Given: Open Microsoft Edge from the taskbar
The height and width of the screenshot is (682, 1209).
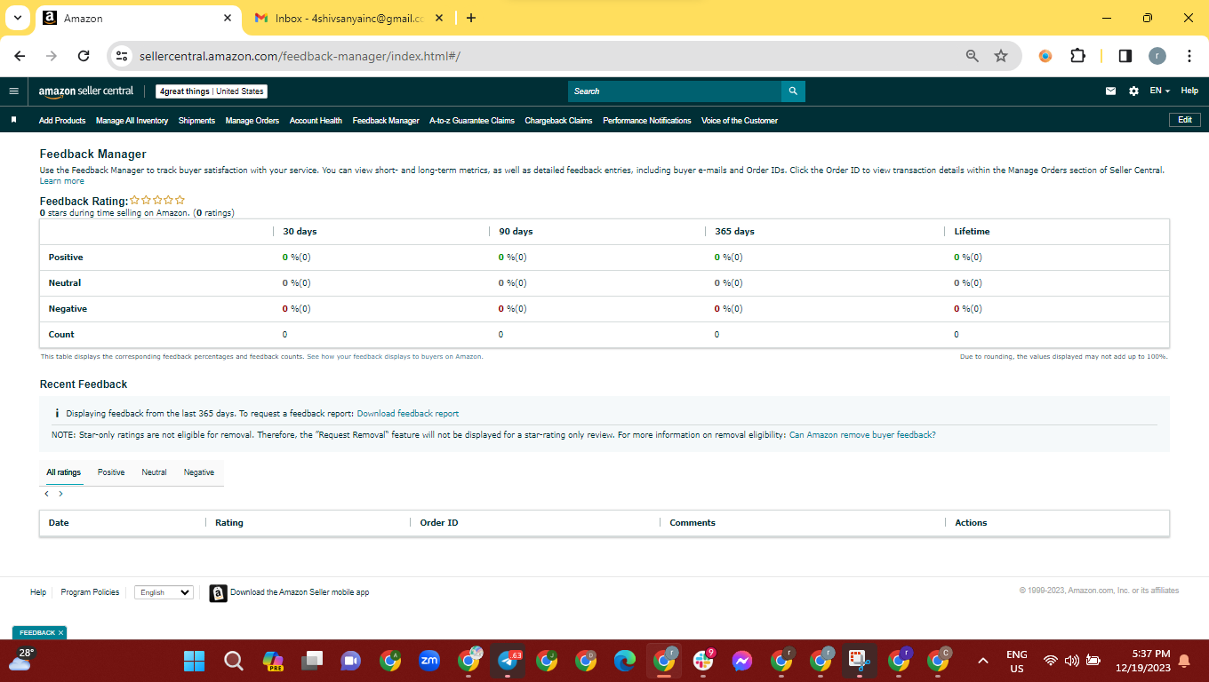Looking at the screenshot, I should click(625, 661).
